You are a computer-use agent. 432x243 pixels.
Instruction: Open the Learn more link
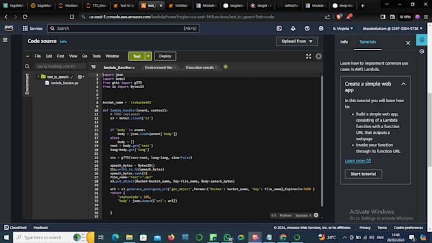click(x=358, y=161)
